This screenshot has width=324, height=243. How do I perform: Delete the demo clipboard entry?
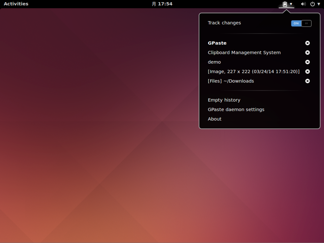308,62
